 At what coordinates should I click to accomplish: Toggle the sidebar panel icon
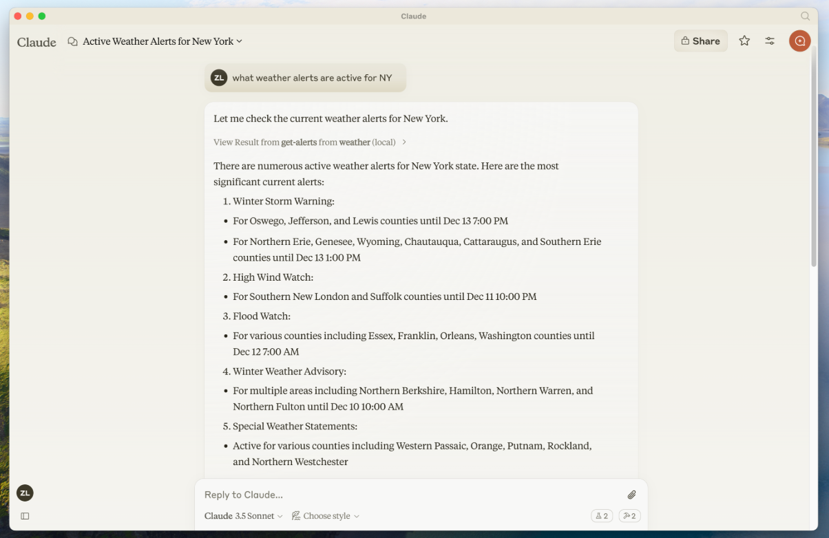[25, 516]
